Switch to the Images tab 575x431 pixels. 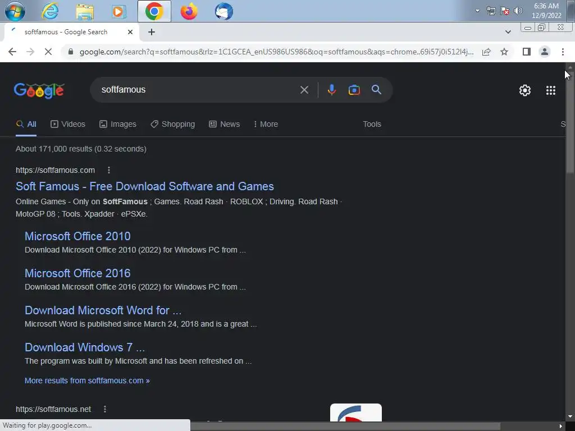(118, 124)
